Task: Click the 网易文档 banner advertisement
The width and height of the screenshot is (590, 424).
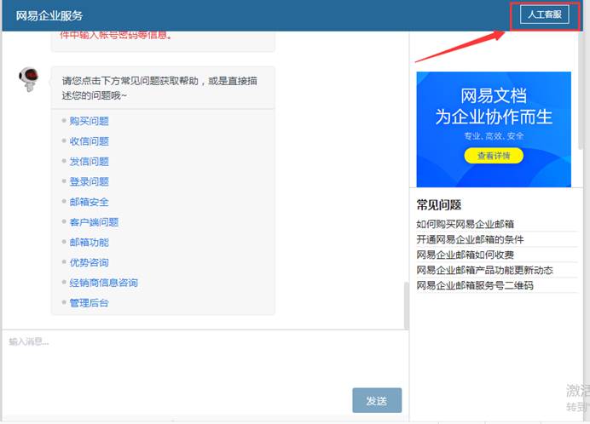Action: click(x=494, y=129)
